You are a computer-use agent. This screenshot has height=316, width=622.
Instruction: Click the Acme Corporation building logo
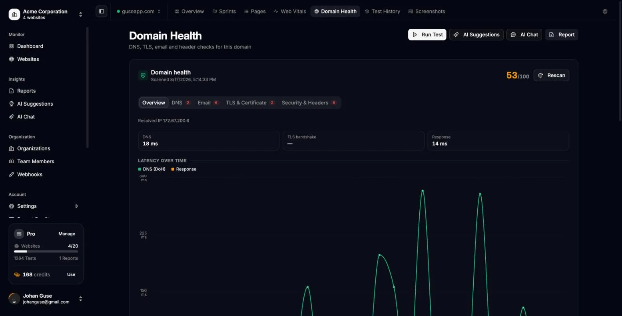tap(14, 14)
